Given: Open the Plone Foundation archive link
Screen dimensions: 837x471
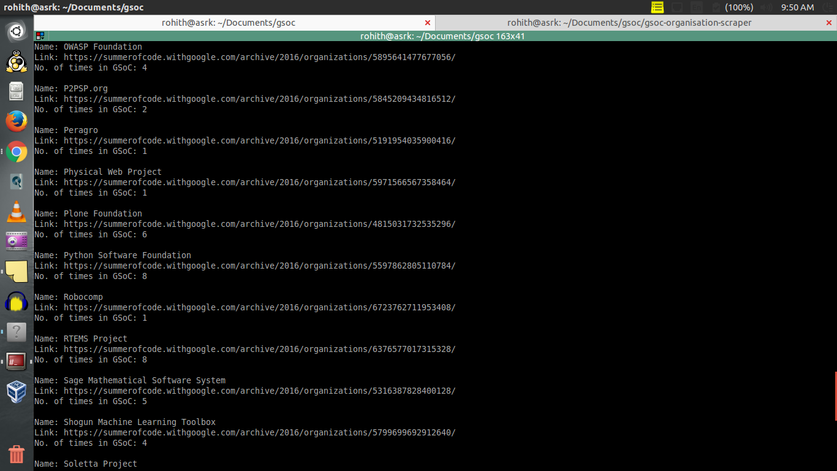Looking at the screenshot, I should pos(260,224).
